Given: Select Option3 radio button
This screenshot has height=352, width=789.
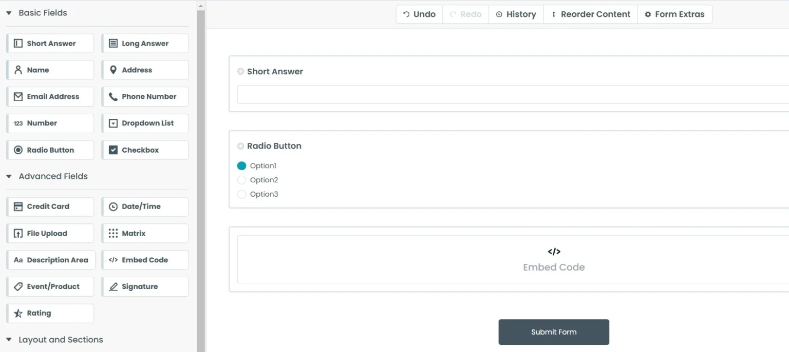Looking at the screenshot, I should pyautogui.click(x=241, y=194).
